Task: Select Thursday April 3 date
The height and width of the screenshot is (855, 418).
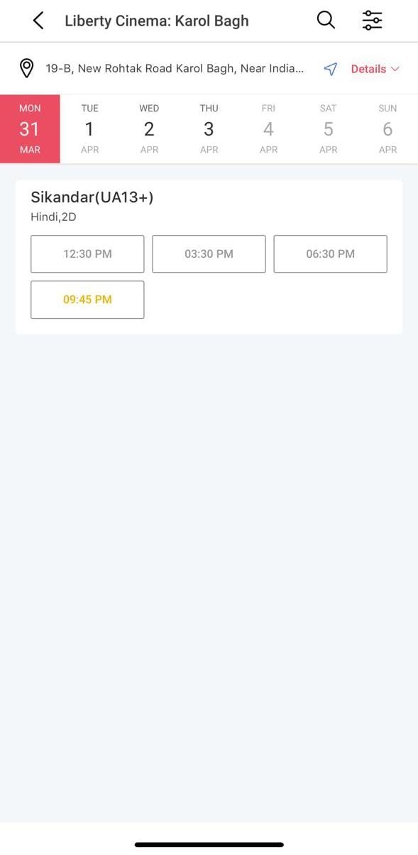Action: pos(209,129)
